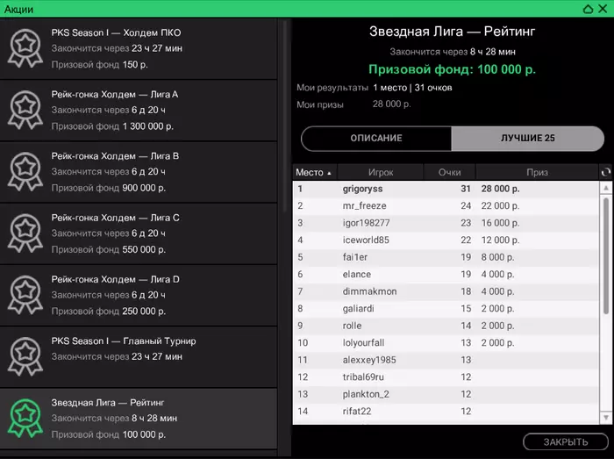Click the ЗАКРЫТЬ button
Image resolution: width=614 pixels, height=459 pixels.
pos(566,441)
